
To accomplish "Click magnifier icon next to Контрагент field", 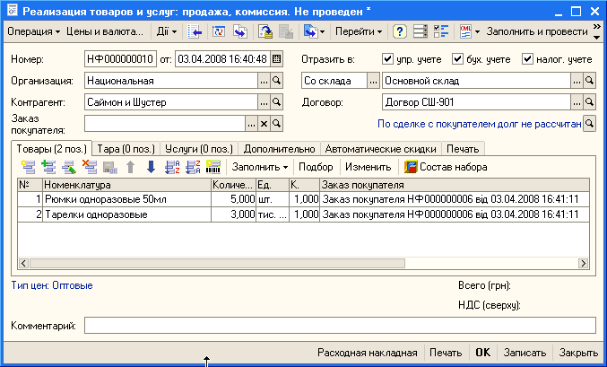I will point(276,102).
